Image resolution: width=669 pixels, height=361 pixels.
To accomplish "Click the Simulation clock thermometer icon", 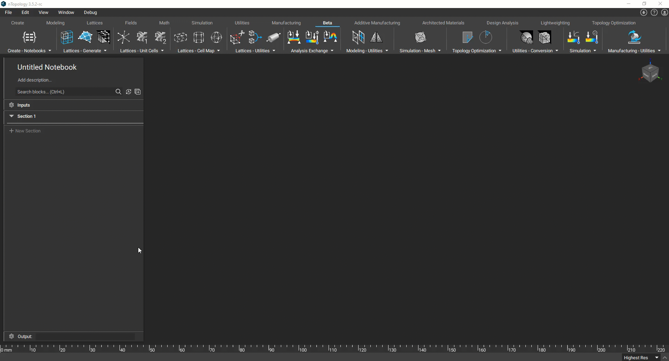I will click(592, 37).
